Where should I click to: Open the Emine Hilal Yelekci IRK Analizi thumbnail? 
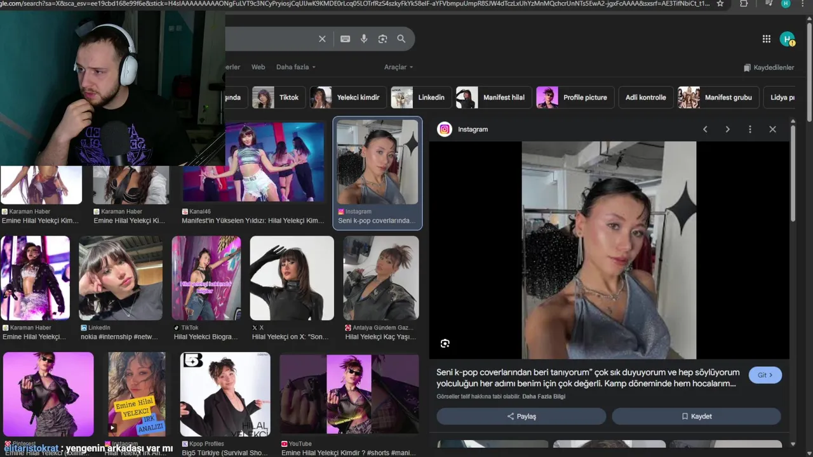click(x=137, y=394)
